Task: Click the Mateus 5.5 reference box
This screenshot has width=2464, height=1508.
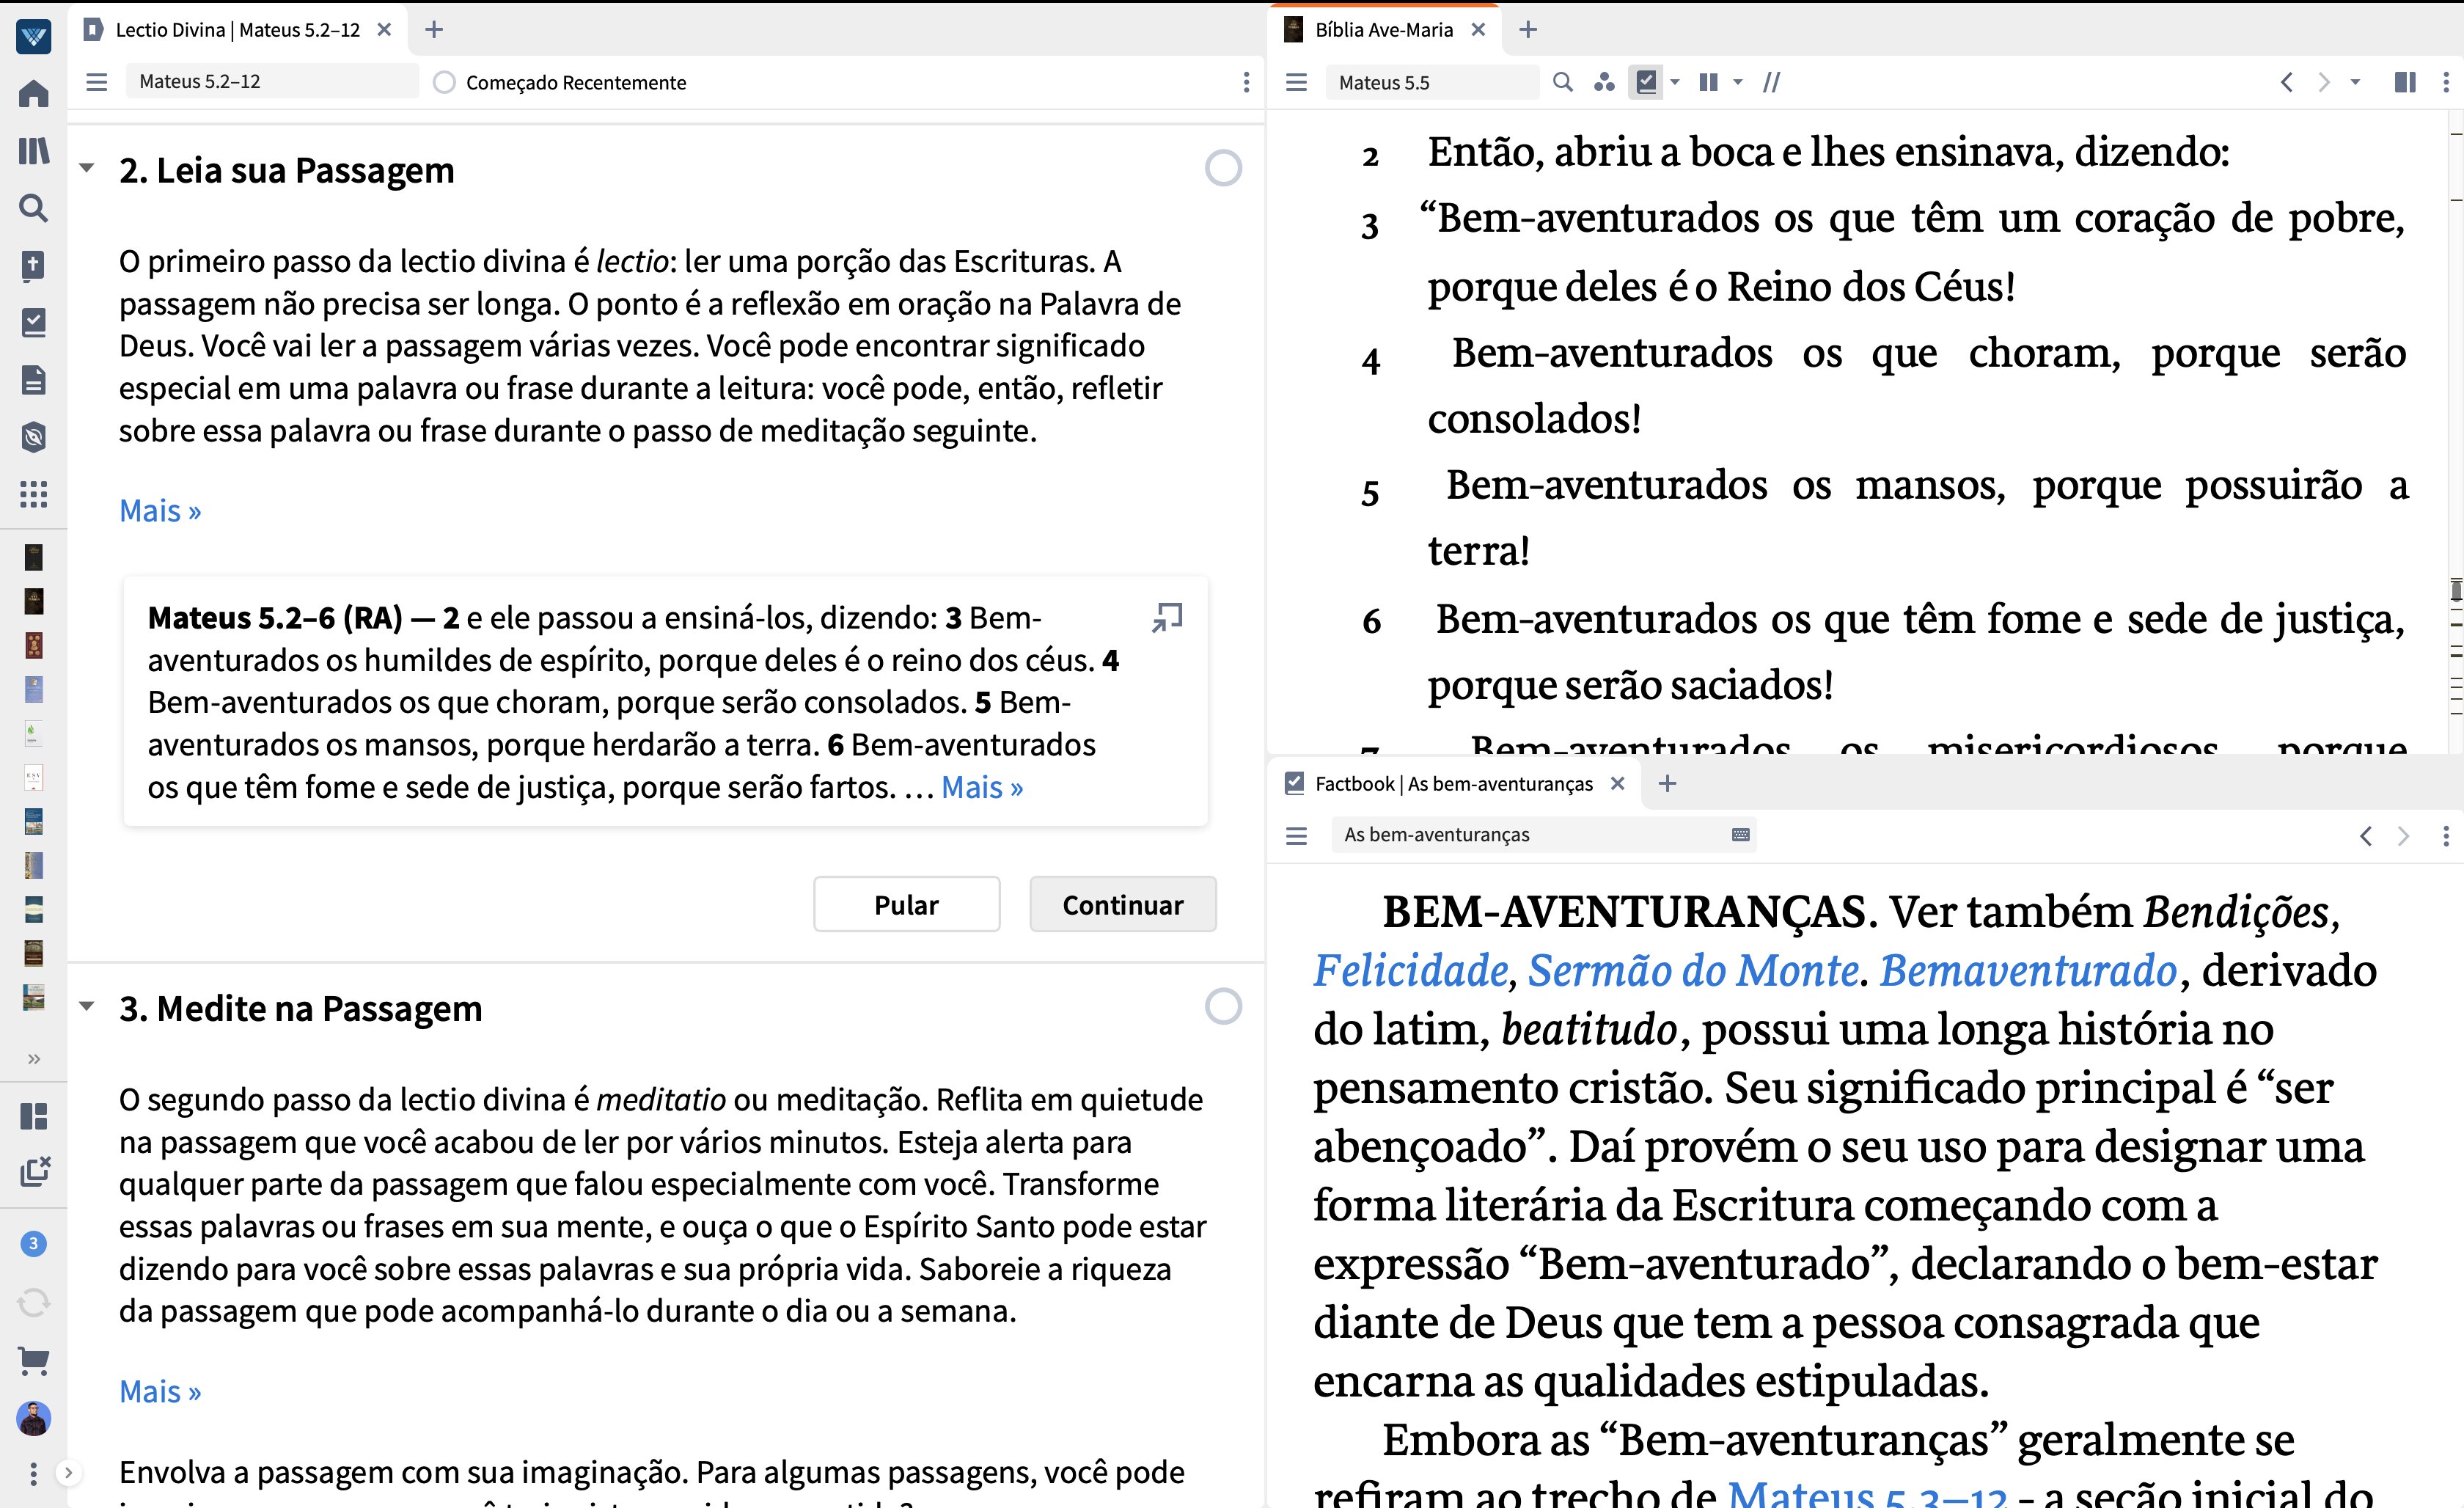Action: 1432,82
